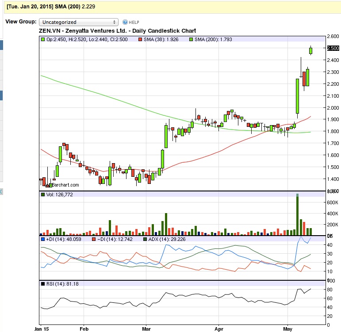Image resolution: width=341 pixels, height=332 pixels.
Task: Click the green OHLC legend swatch
Action: pos(43,40)
